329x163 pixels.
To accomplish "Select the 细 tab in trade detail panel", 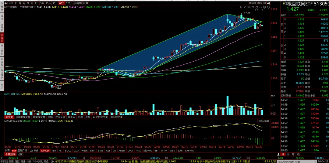I will coord(283,154).
